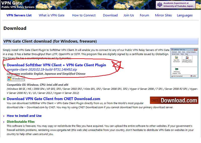Download the vpngate-client zip file link
Viewport: 201px width, 143px height.
(42, 69)
